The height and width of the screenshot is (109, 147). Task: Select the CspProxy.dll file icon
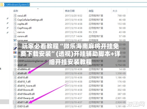click(x=15, y=28)
